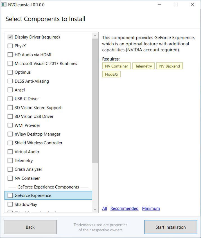Choose the Recommended preset link
Image resolution: width=201 pixels, height=238 pixels.
point(124,208)
